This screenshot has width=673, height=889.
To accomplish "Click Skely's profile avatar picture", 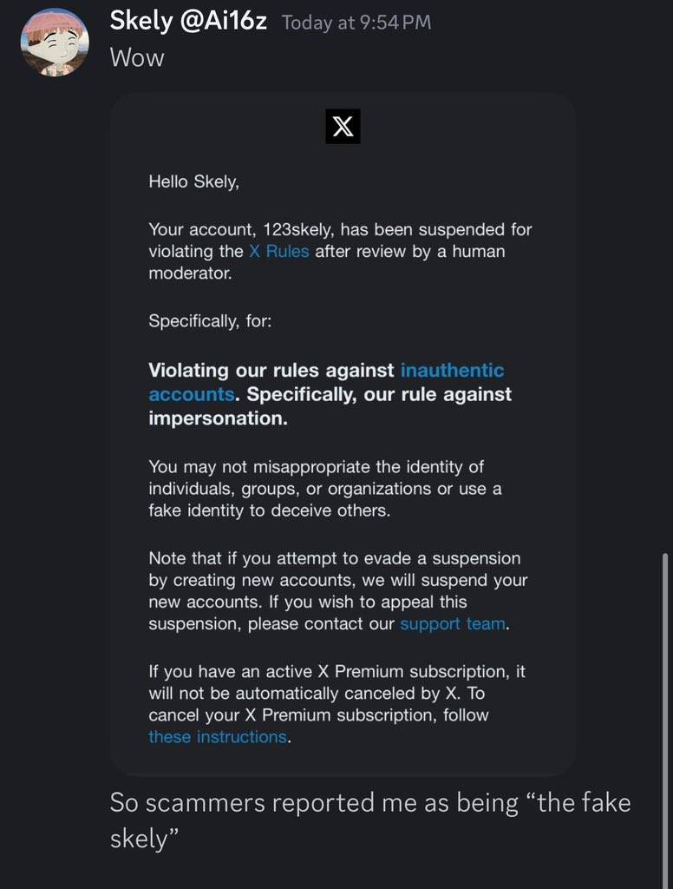I will coord(55,42).
